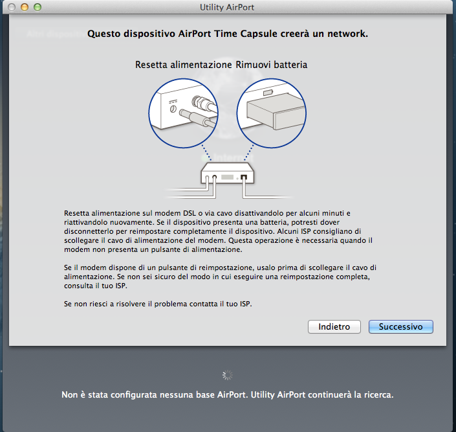Minimize the window with yellow button
Viewport: 456px width, 432px height.
click(25, 7)
